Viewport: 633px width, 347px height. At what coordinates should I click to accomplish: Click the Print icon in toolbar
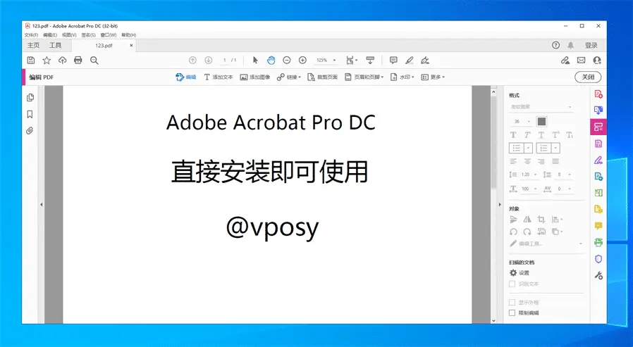click(x=78, y=61)
